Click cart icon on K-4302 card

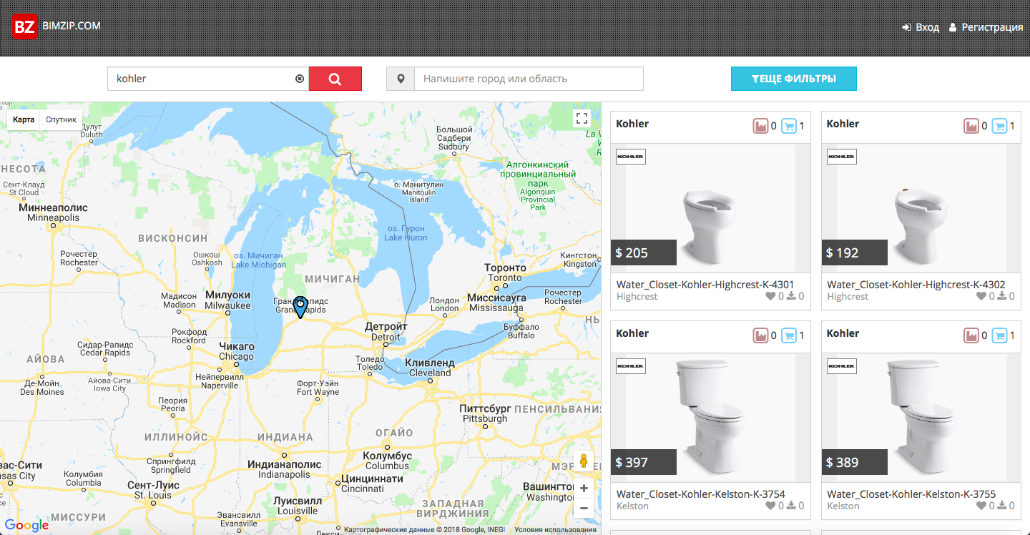coord(999,126)
